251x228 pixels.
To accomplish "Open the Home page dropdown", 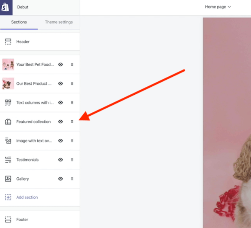I will 218,7.
